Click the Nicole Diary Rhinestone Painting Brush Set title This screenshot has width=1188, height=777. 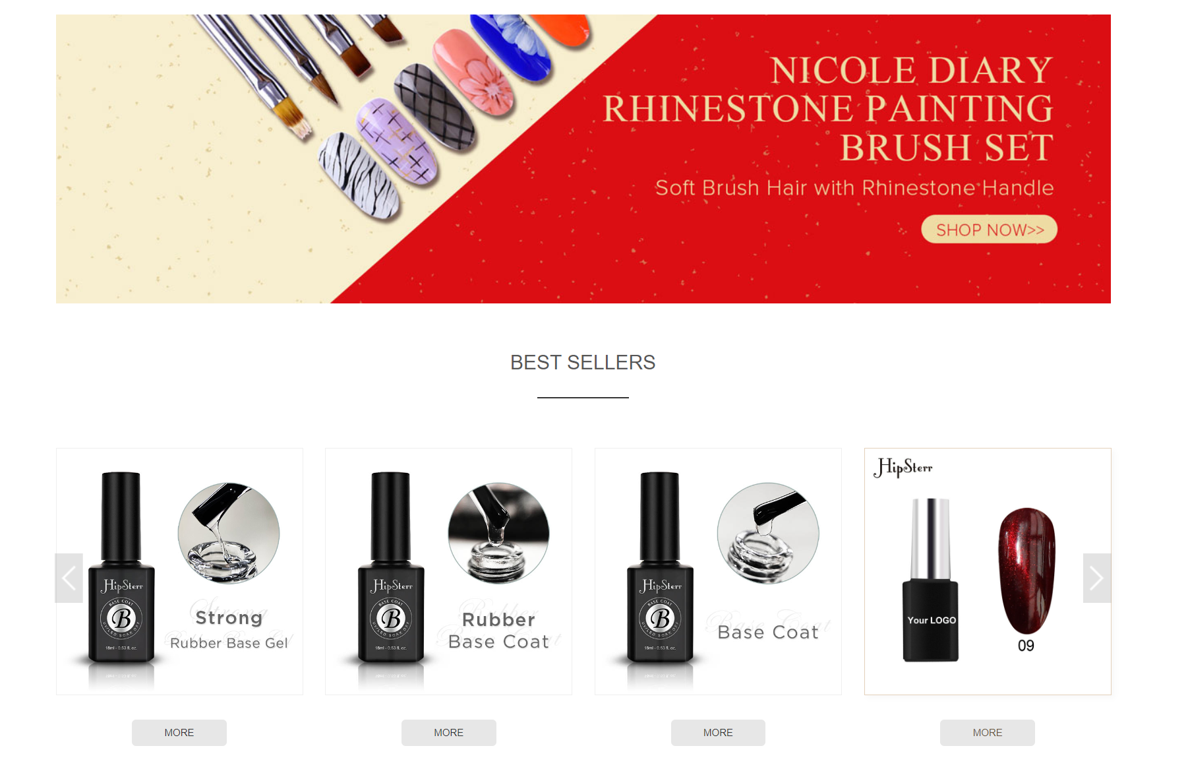tap(828, 109)
